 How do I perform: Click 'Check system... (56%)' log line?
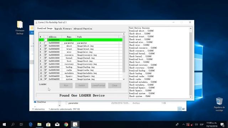tap(140, 96)
